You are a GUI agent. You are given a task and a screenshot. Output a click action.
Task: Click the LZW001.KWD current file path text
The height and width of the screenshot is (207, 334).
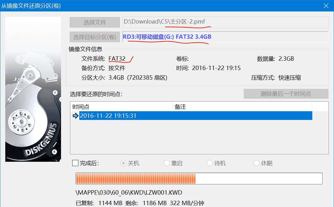[129, 193]
